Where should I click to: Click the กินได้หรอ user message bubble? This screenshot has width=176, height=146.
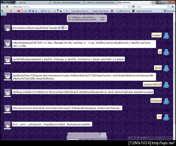(x=156, y=101)
